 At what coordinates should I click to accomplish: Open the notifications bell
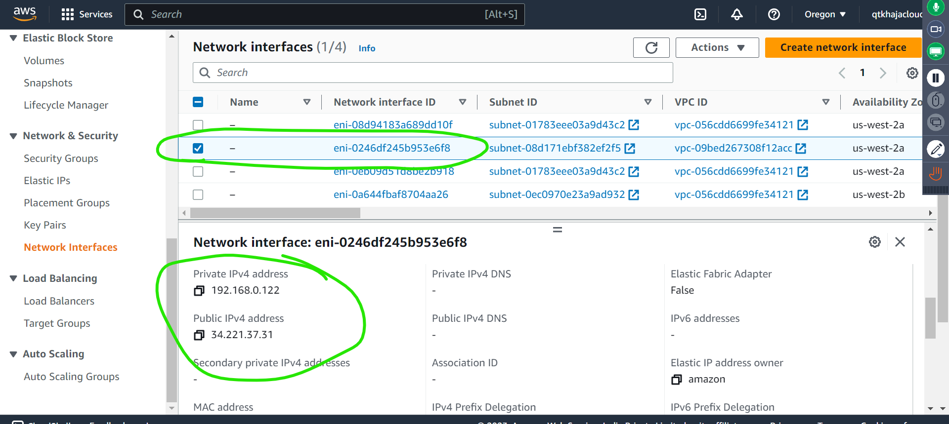(x=737, y=14)
